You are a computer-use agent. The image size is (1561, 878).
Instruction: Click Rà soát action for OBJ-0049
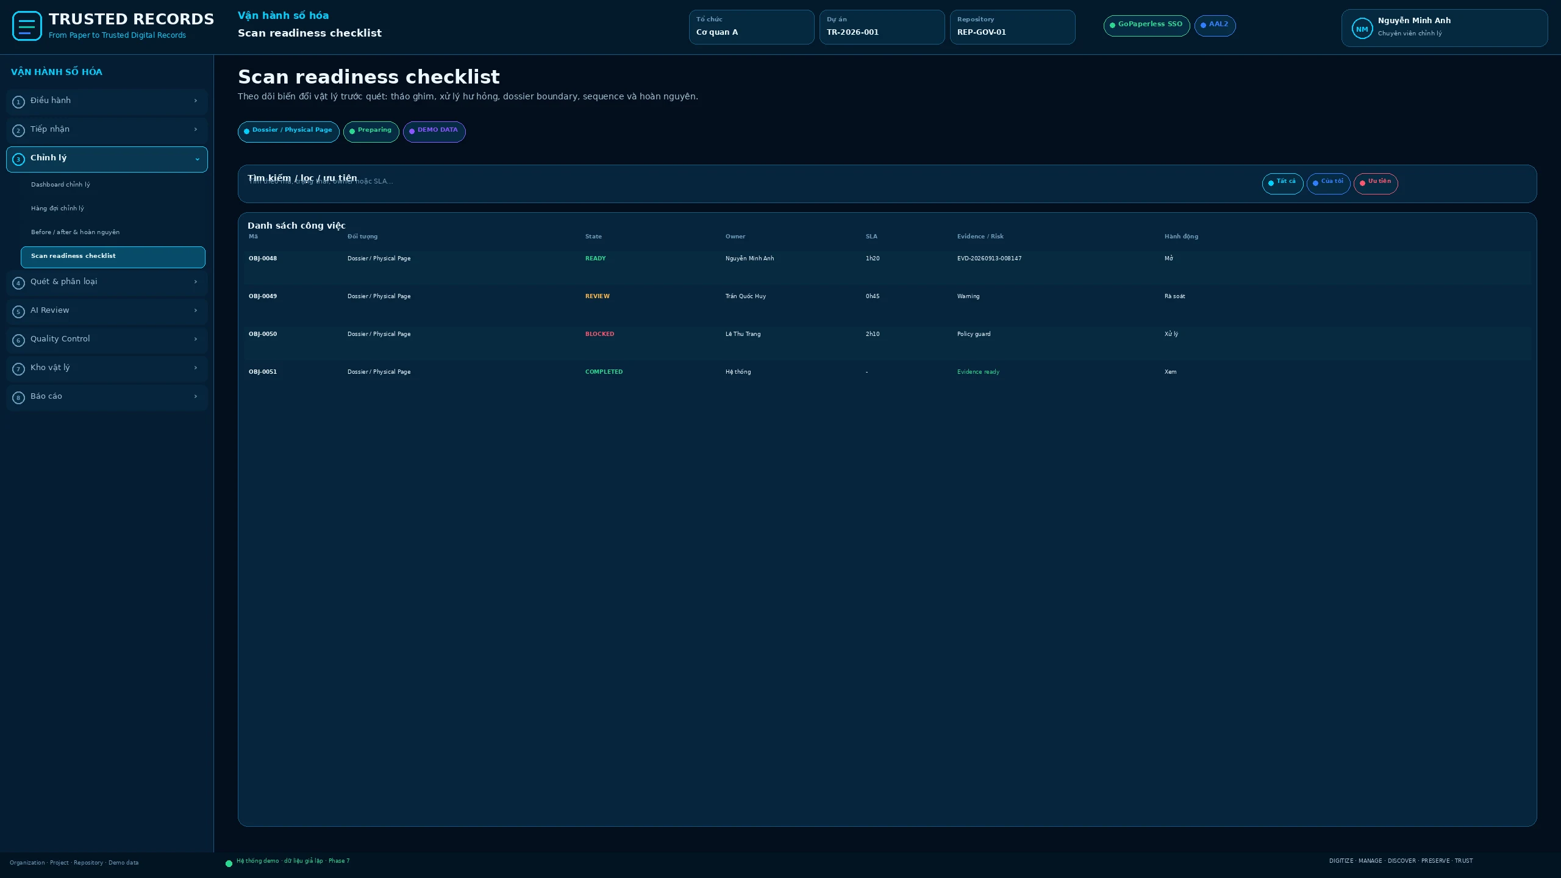[x=1174, y=296]
